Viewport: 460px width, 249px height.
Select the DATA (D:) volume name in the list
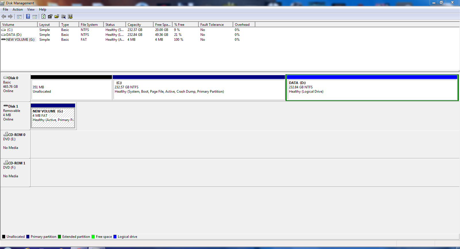pos(14,35)
